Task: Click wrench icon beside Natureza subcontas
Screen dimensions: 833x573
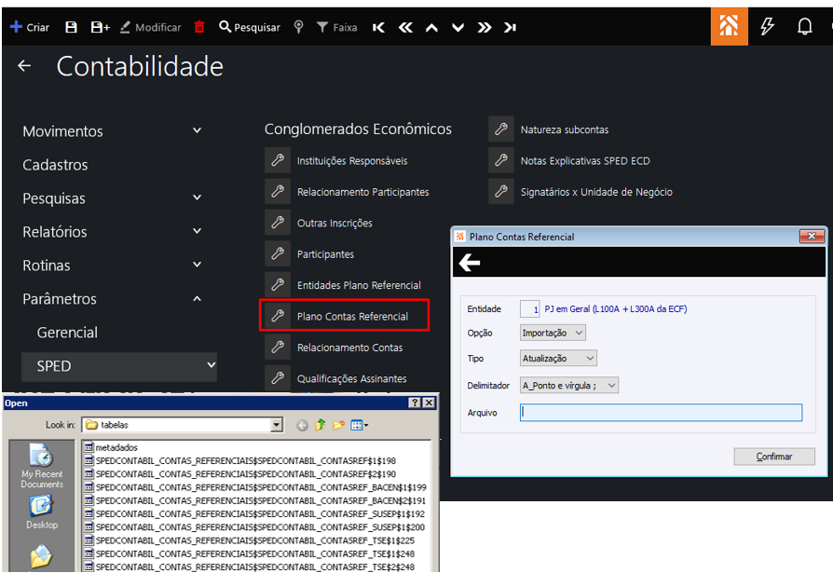Action: click(501, 130)
